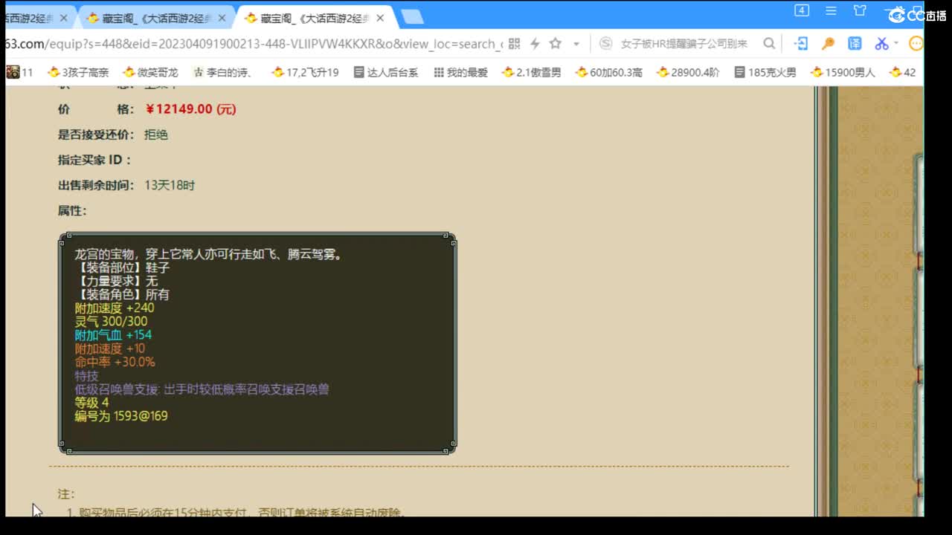Close the second 藏宝阁 tab
This screenshot has width=952, height=535.
tap(222, 18)
